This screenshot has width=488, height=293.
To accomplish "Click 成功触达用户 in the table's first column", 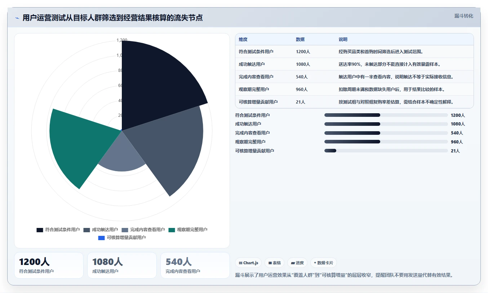I will tap(252, 64).
